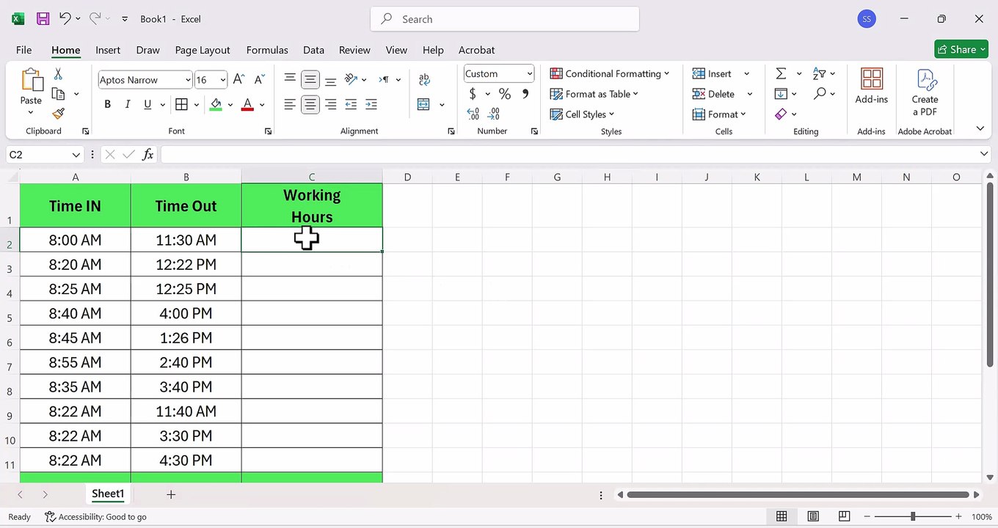Click Insert Function fx icon

click(147, 154)
